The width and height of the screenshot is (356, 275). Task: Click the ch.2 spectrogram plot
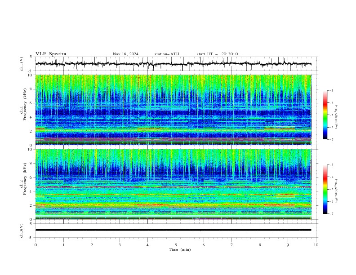[173, 184]
